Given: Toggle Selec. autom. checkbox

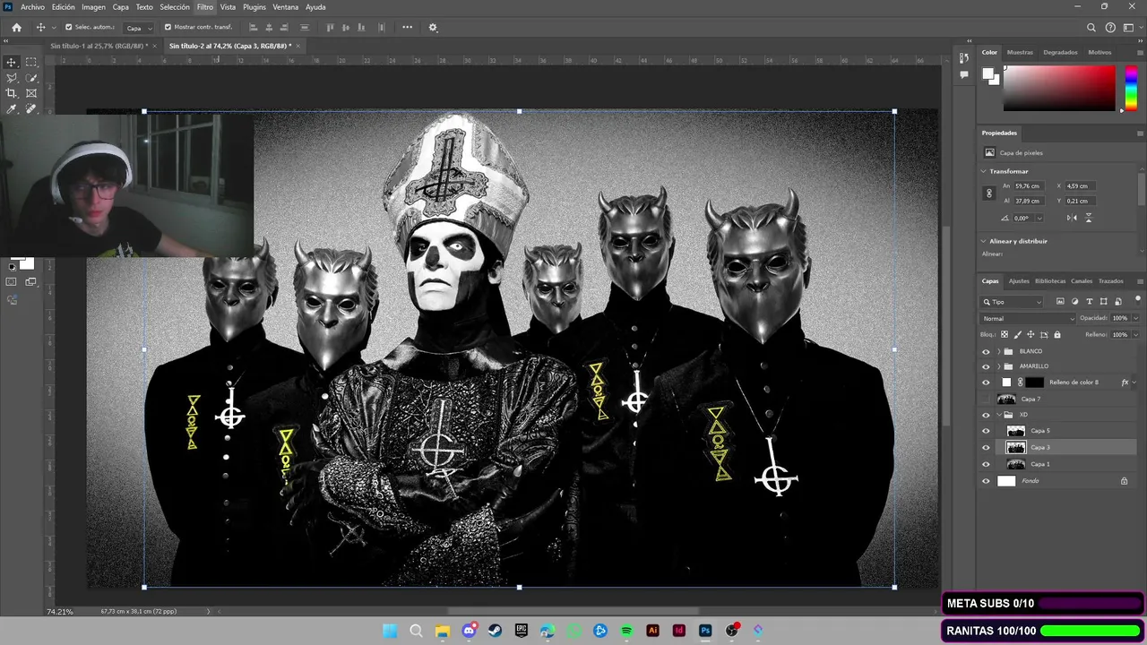Looking at the screenshot, I should tap(68, 28).
